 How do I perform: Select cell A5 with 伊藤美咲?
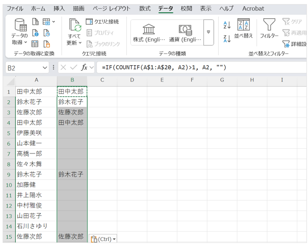coord(36,133)
